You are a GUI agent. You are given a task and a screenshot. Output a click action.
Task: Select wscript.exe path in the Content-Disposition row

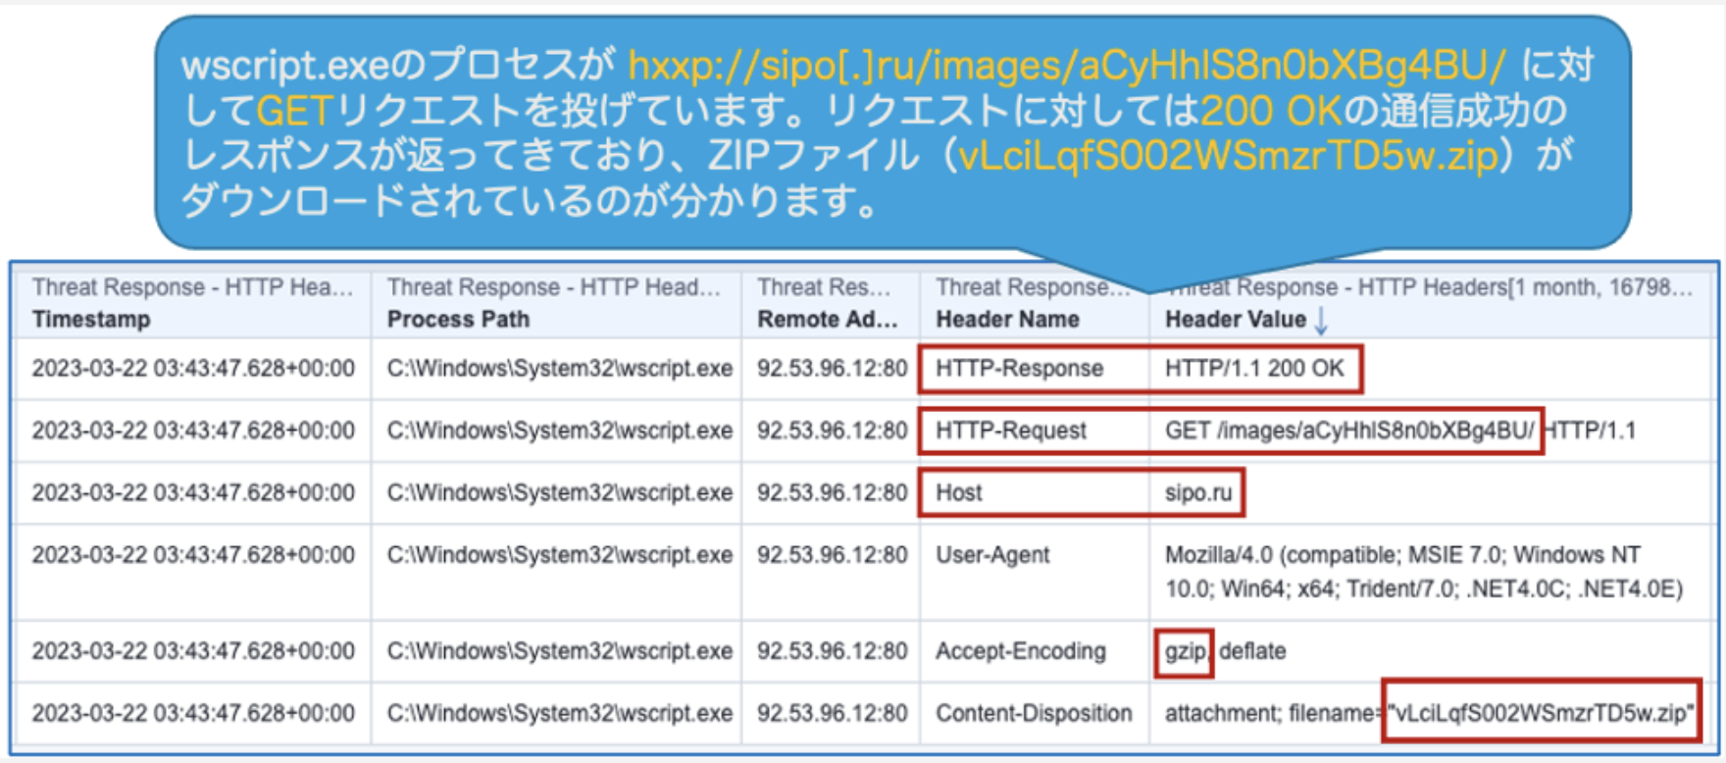(x=560, y=713)
